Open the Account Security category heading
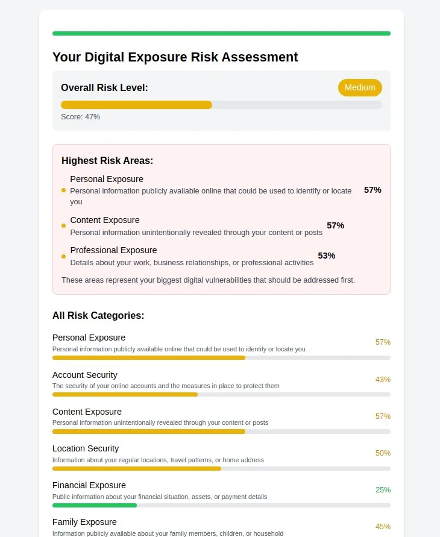The width and height of the screenshot is (440, 537). click(85, 375)
